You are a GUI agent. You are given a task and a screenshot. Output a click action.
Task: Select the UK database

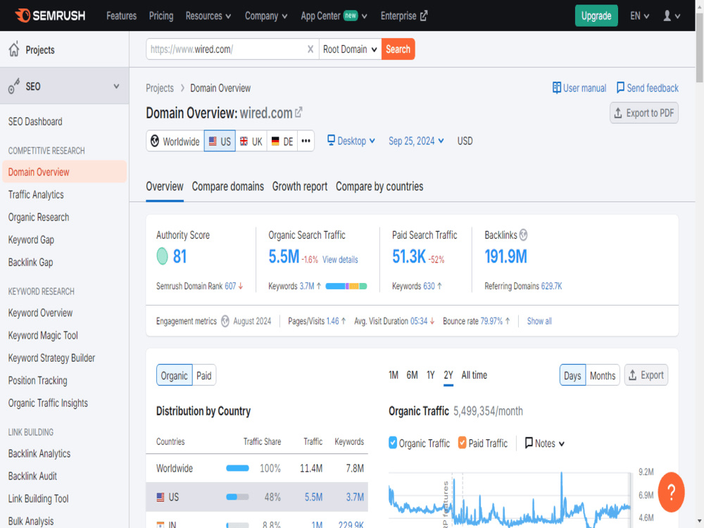click(251, 142)
